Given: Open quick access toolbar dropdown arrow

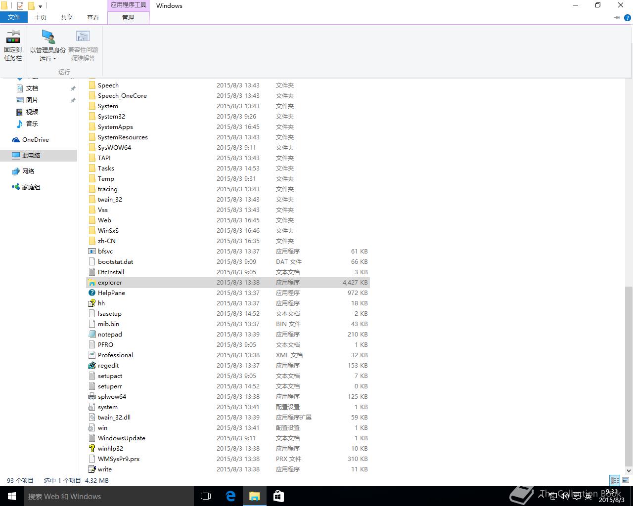Looking at the screenshot, I should point(41,6).
